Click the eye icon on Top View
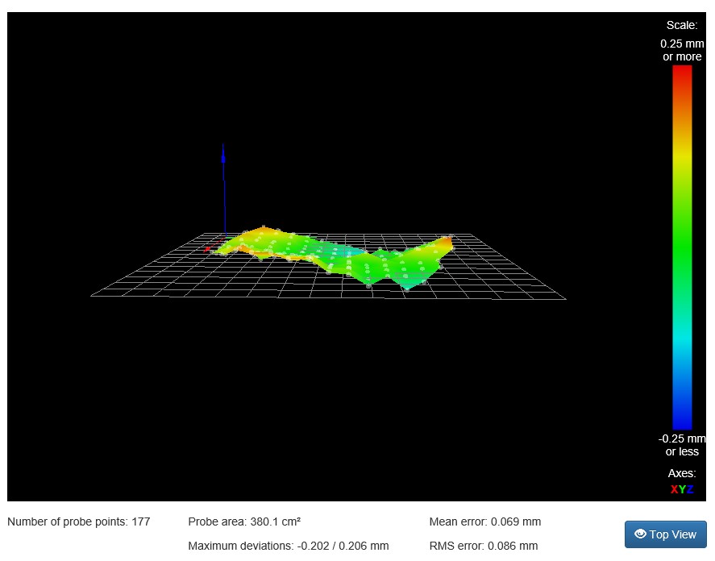Image resolution: width=715 pixels, height=561 pixels. coord(640,534)
